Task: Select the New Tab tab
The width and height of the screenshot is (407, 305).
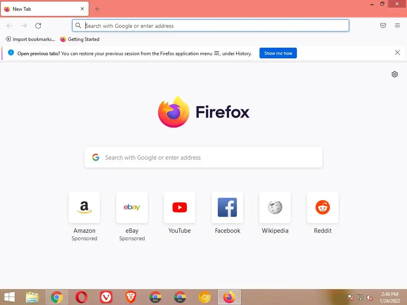Action: coord(45,9)
